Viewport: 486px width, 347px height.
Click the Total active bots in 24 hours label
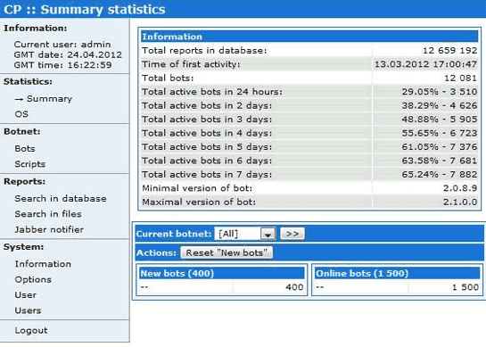pyautogui.click(x=212, y=92)
